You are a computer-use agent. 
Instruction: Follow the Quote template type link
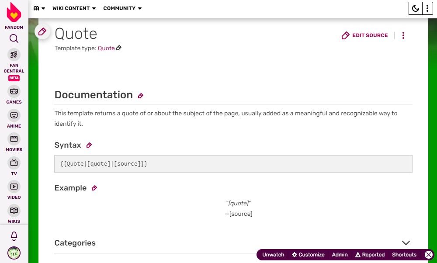click(x=106, y=48)
